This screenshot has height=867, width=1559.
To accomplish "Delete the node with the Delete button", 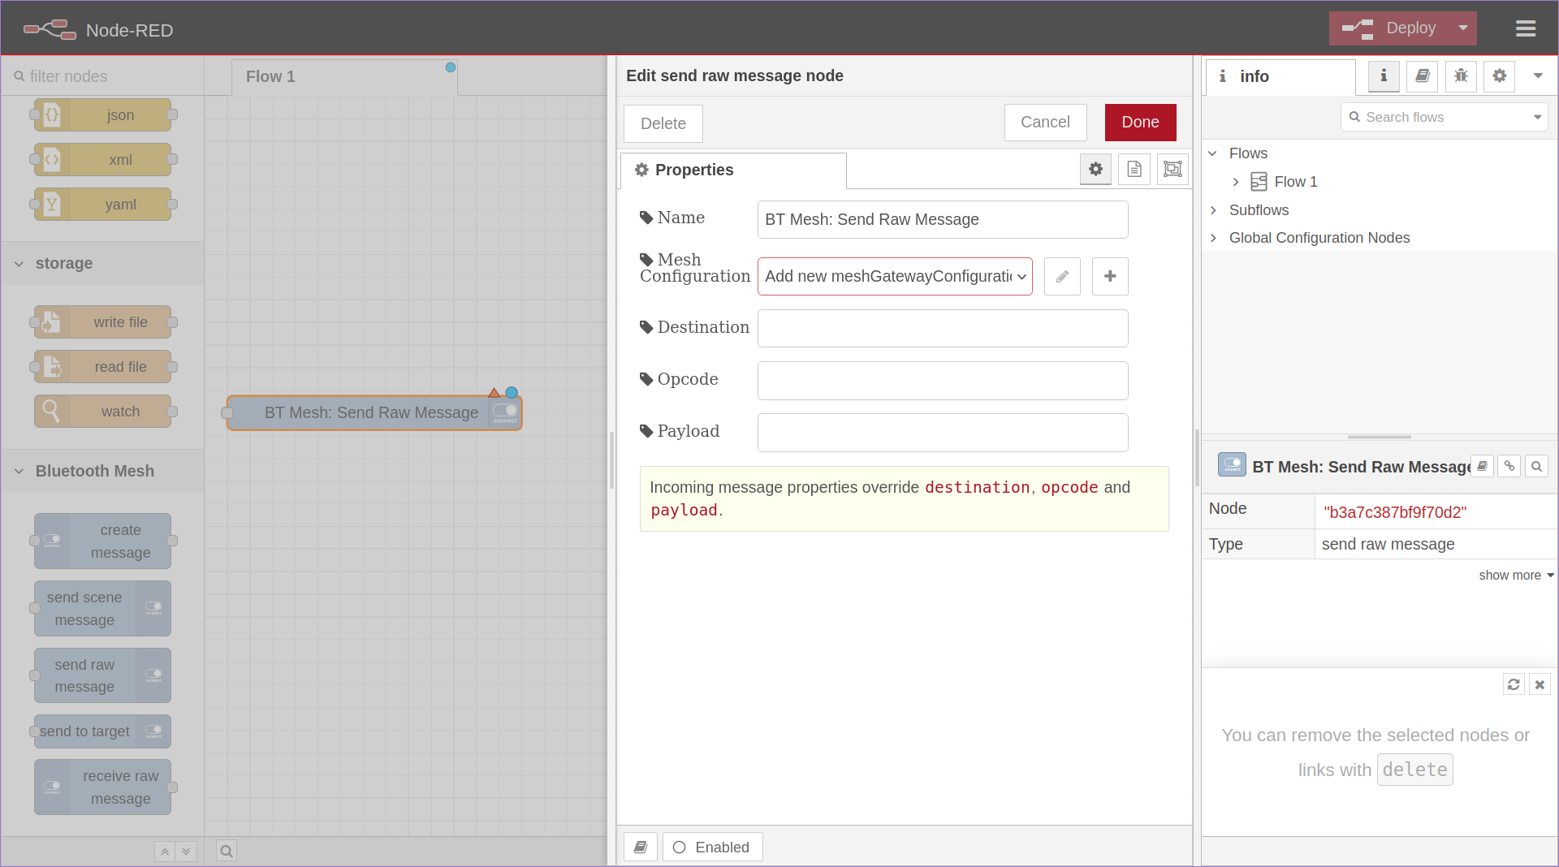I will point(663,123).
